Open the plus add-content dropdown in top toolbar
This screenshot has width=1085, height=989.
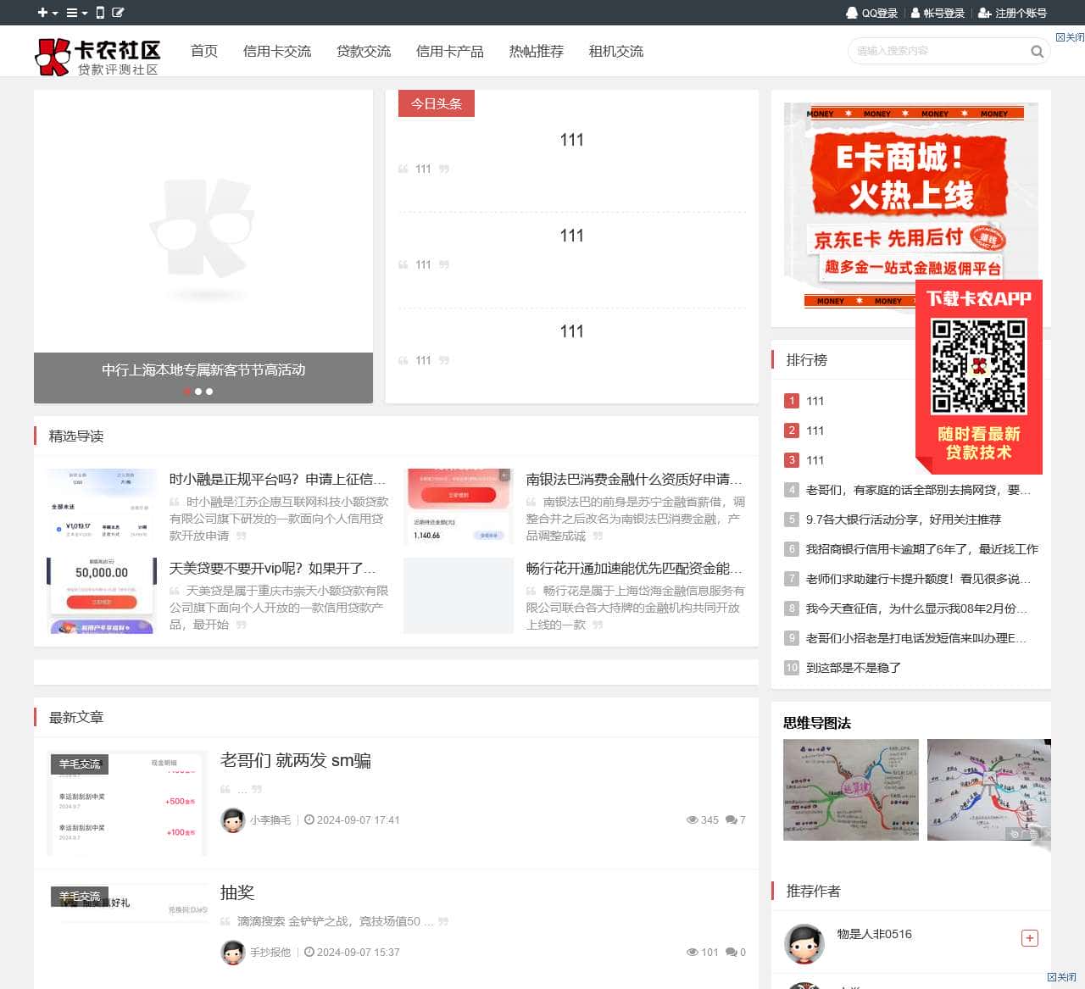pos(42,13)
